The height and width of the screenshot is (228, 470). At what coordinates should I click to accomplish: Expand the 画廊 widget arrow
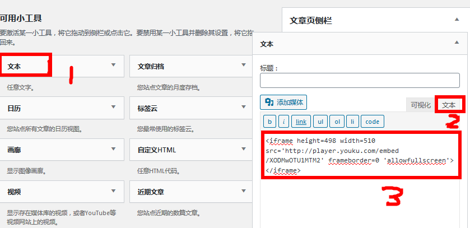tap(114, 149)
